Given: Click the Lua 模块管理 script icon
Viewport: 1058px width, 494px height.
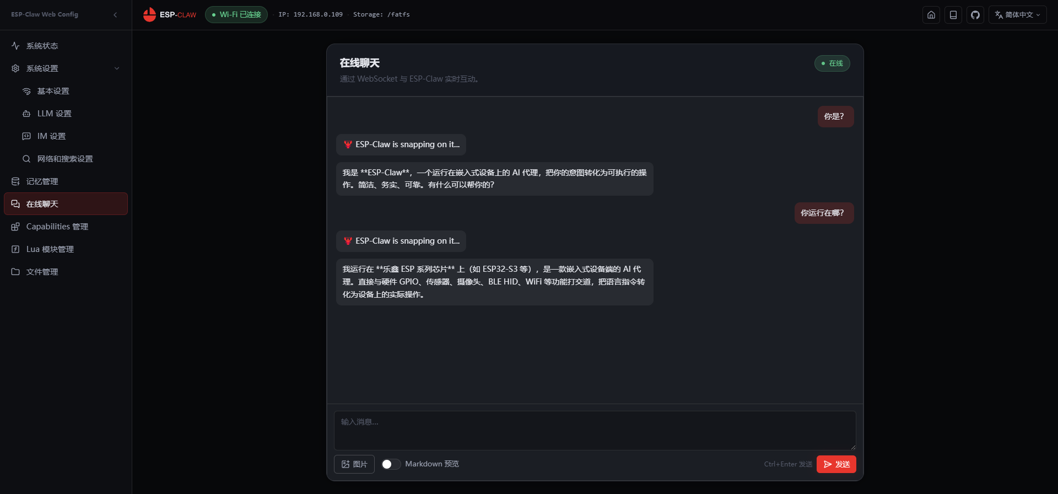Looking at the screenshot, I should coord(15,249).
